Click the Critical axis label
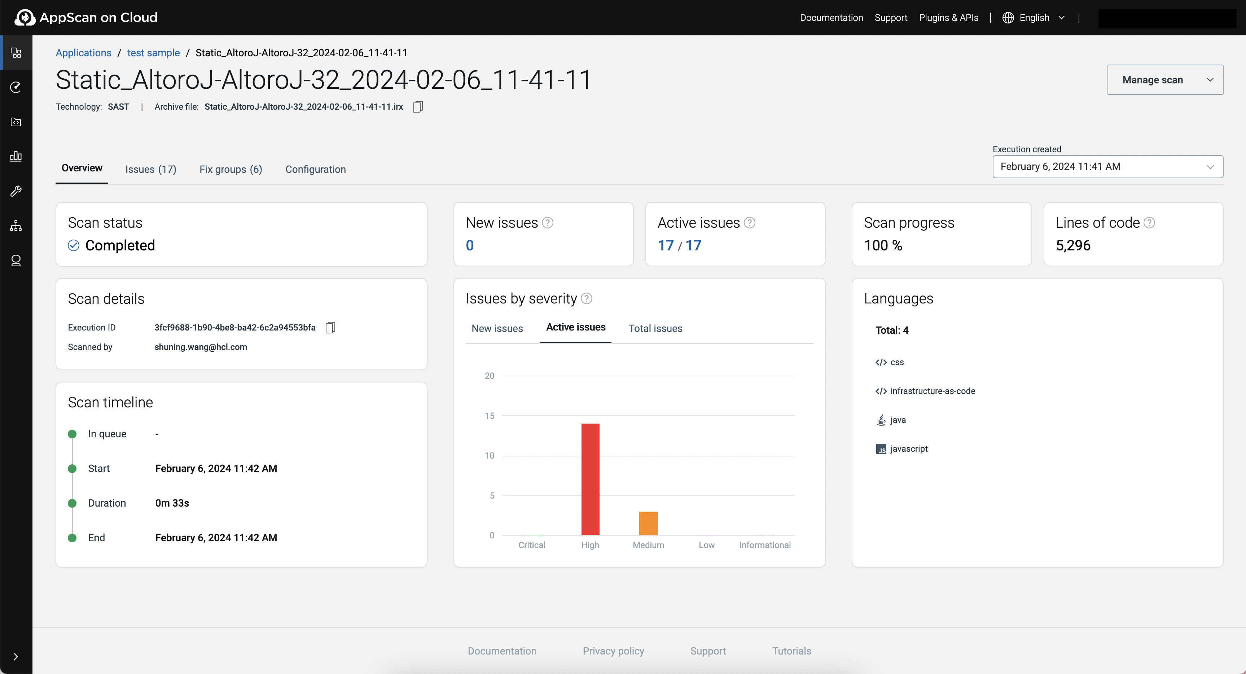1246x674 pixels. (532, 545)
